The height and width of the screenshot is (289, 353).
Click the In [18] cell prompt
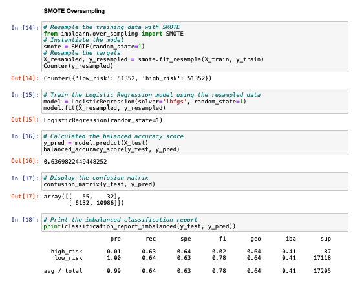tap(25, 220)
